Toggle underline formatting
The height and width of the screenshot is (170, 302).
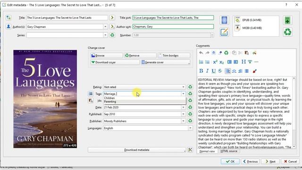pyautogui.click(x=214, y=71)
